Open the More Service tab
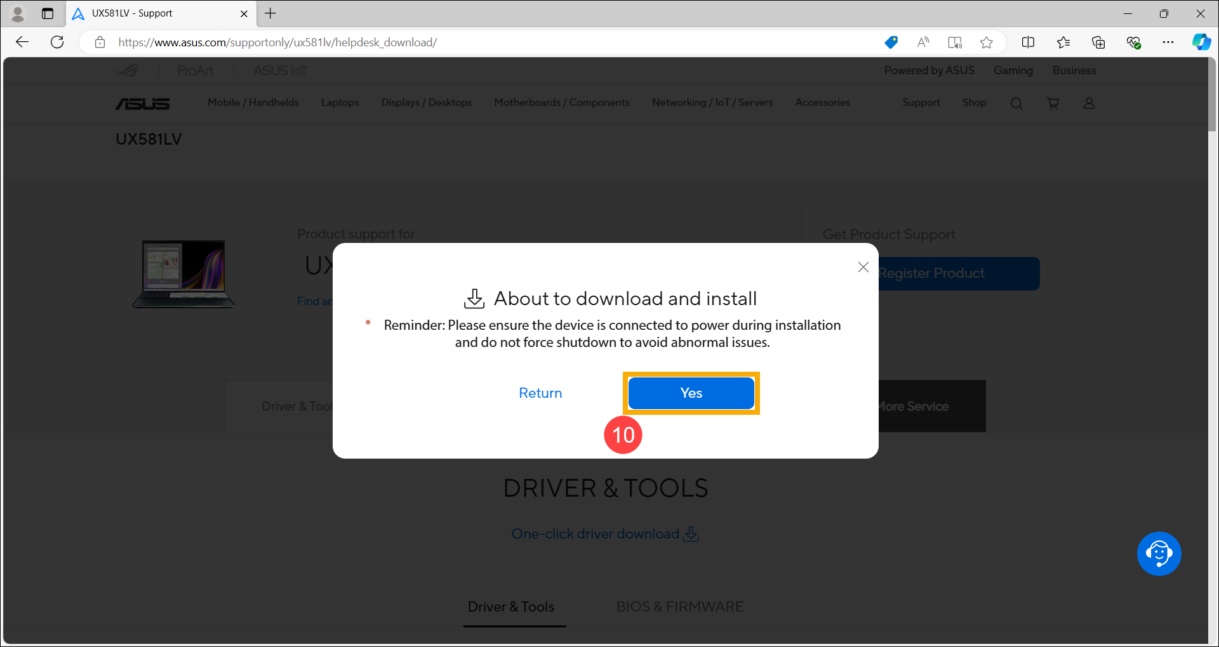The height and width of the screenshot is (647, 1219). click(932, 406)
